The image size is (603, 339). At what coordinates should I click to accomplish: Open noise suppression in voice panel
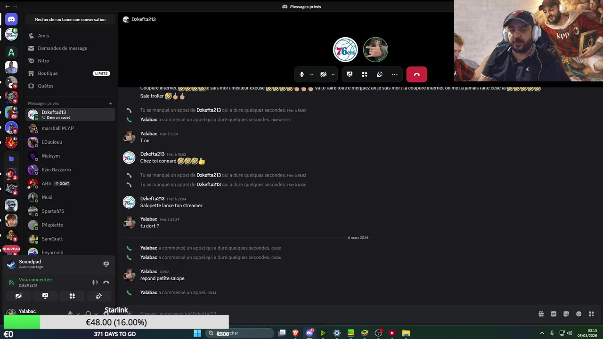coord(95,282)
